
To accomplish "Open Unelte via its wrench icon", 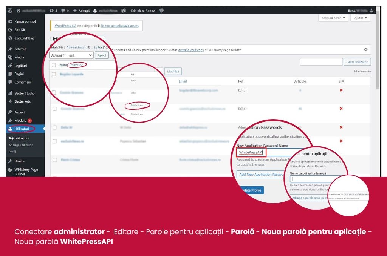I will (10, 161).
